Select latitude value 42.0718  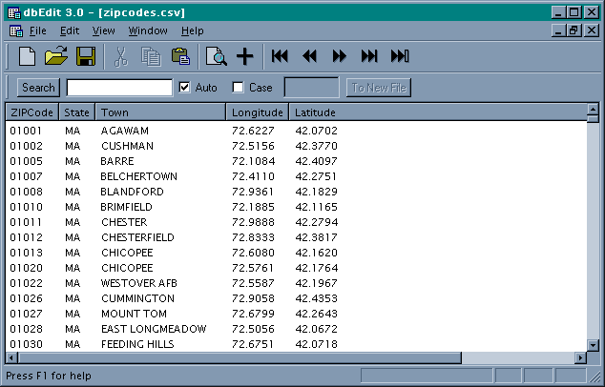[x=317, y=344]
